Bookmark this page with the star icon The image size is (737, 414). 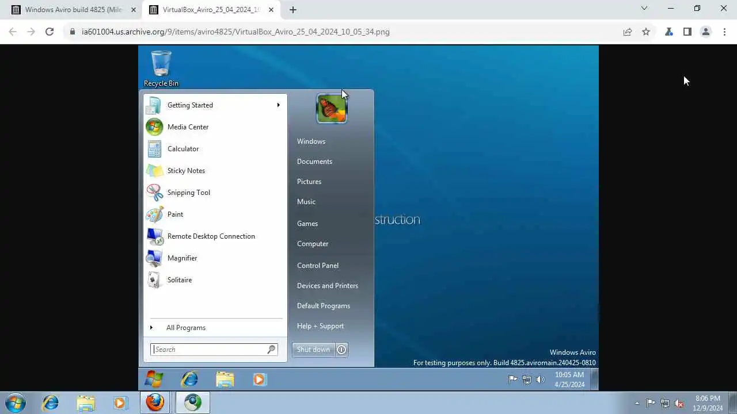(646, 32)
